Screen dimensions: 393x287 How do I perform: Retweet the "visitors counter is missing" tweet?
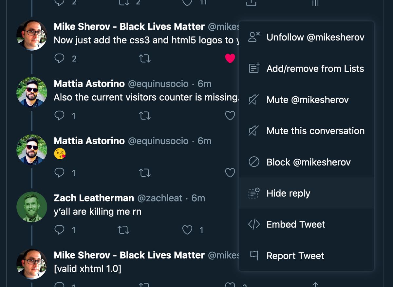click(145, 116)
